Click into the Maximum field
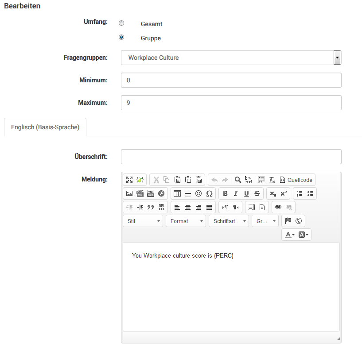The image size is (362, 351). click(231, 103)
